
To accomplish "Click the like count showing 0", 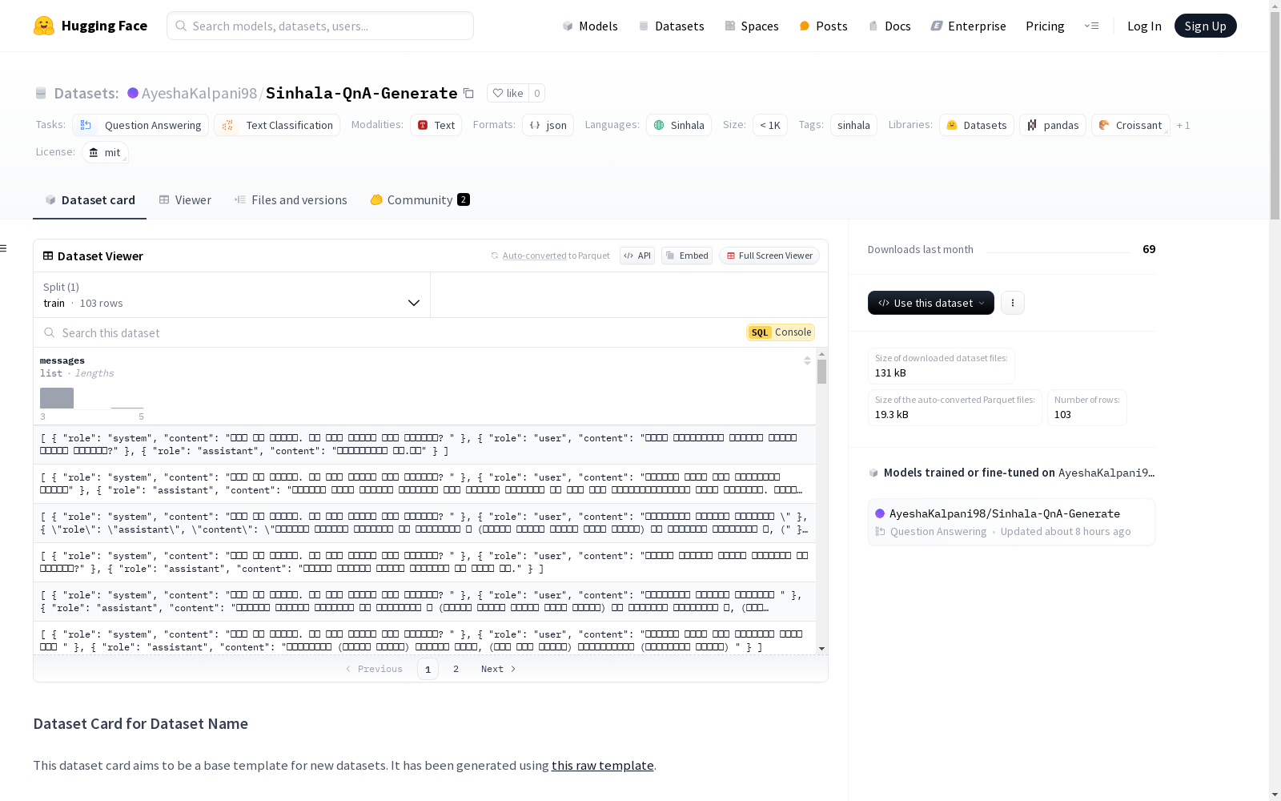I will pos(537,93).
